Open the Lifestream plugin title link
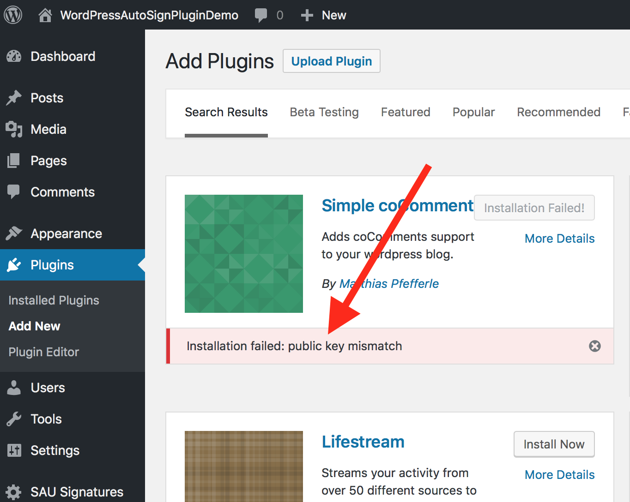Screen dimensions: 630x502 (363, 442)
